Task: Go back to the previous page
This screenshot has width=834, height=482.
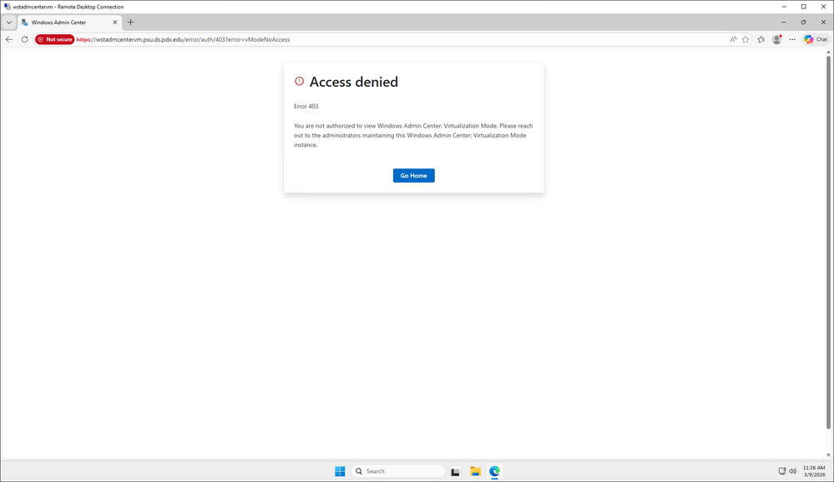Action: [9, 39]
